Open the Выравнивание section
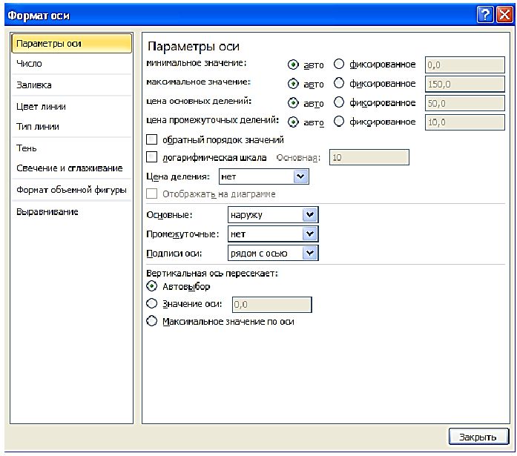 [x=71, y=211]
